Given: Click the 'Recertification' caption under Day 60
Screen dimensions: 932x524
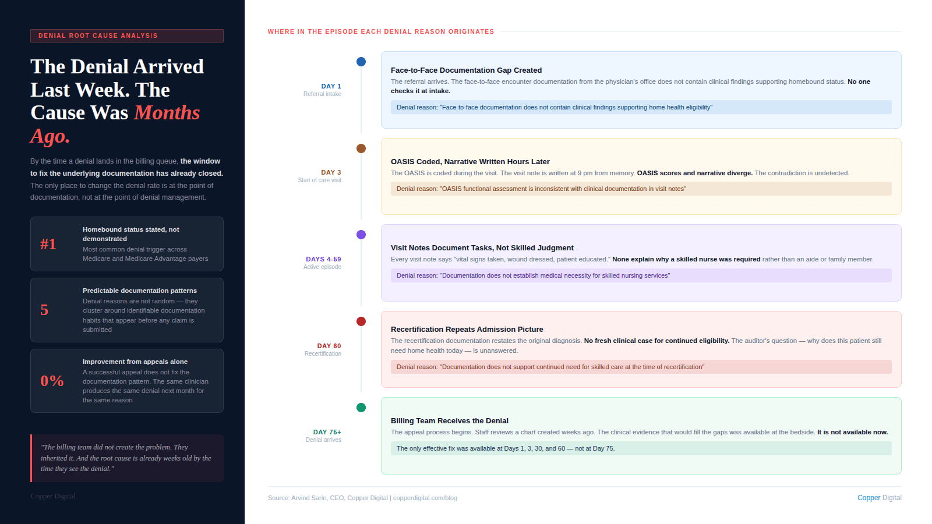Looking at the screenshot, I should point(323,353).
